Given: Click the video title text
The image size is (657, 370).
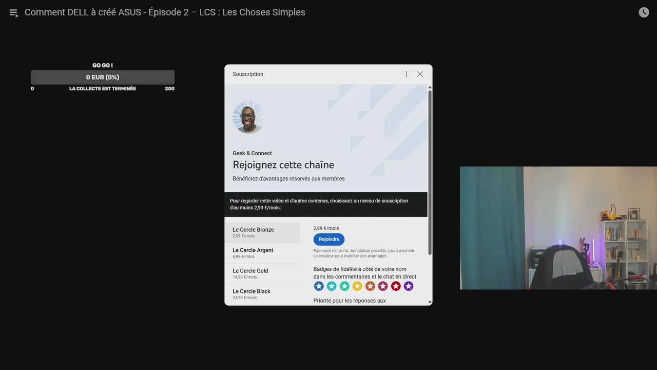Looking at the screenshot, I should point(165,12).
